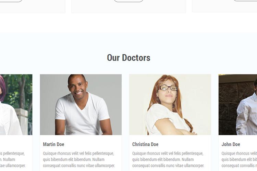
Task: Click the leftmost doctor's description text
Action: coord(13,160)
